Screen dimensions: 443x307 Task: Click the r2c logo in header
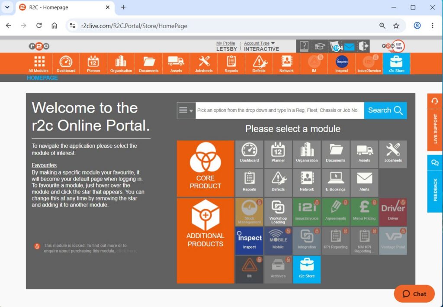(39, 46)
